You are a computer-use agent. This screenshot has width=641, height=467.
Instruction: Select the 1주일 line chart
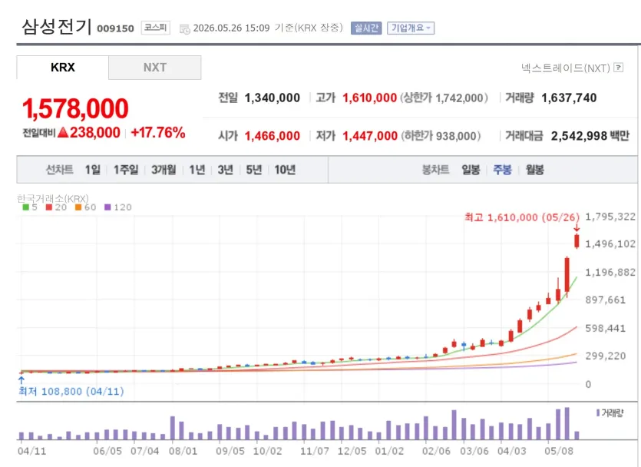pyautogui.click(x=126, y=169)
